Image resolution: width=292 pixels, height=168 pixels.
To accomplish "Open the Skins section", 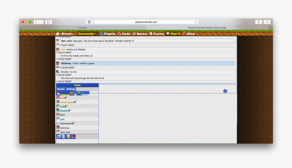I will pyautogui.click(x=189, y=34).
